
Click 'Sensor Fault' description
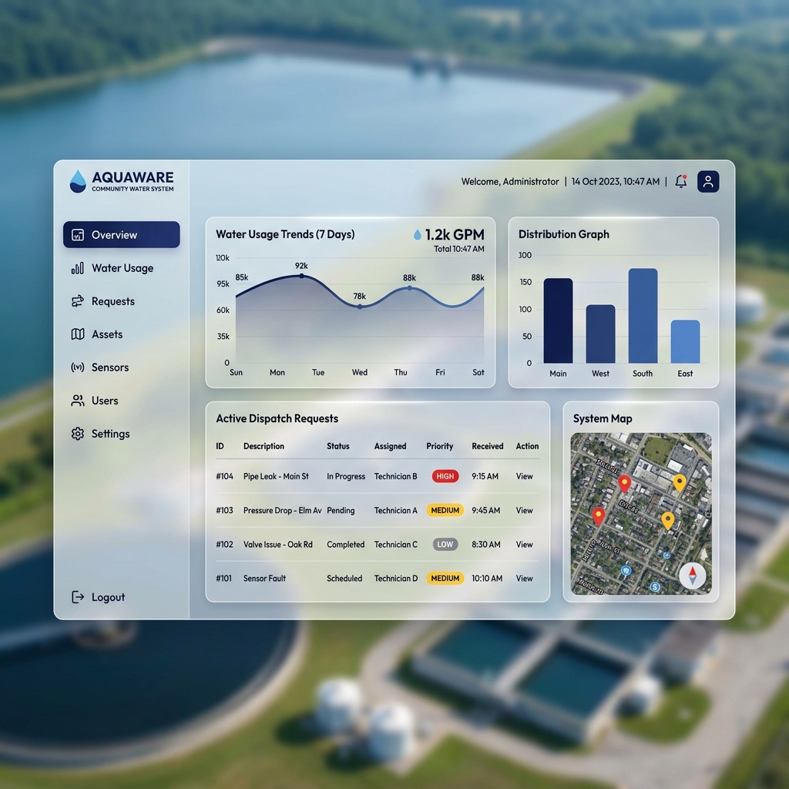tap(265, 579)
